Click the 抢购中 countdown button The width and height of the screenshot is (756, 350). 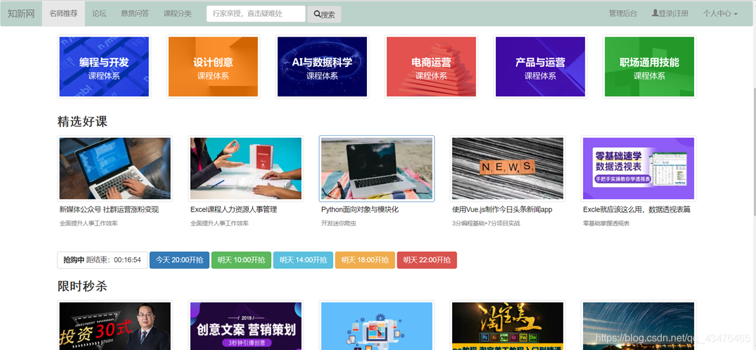coord(102,260)
